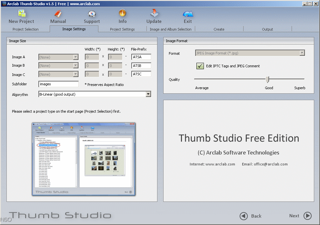320x225 pixels.
Task: Open the Info icon
Action: click(123, 14)
